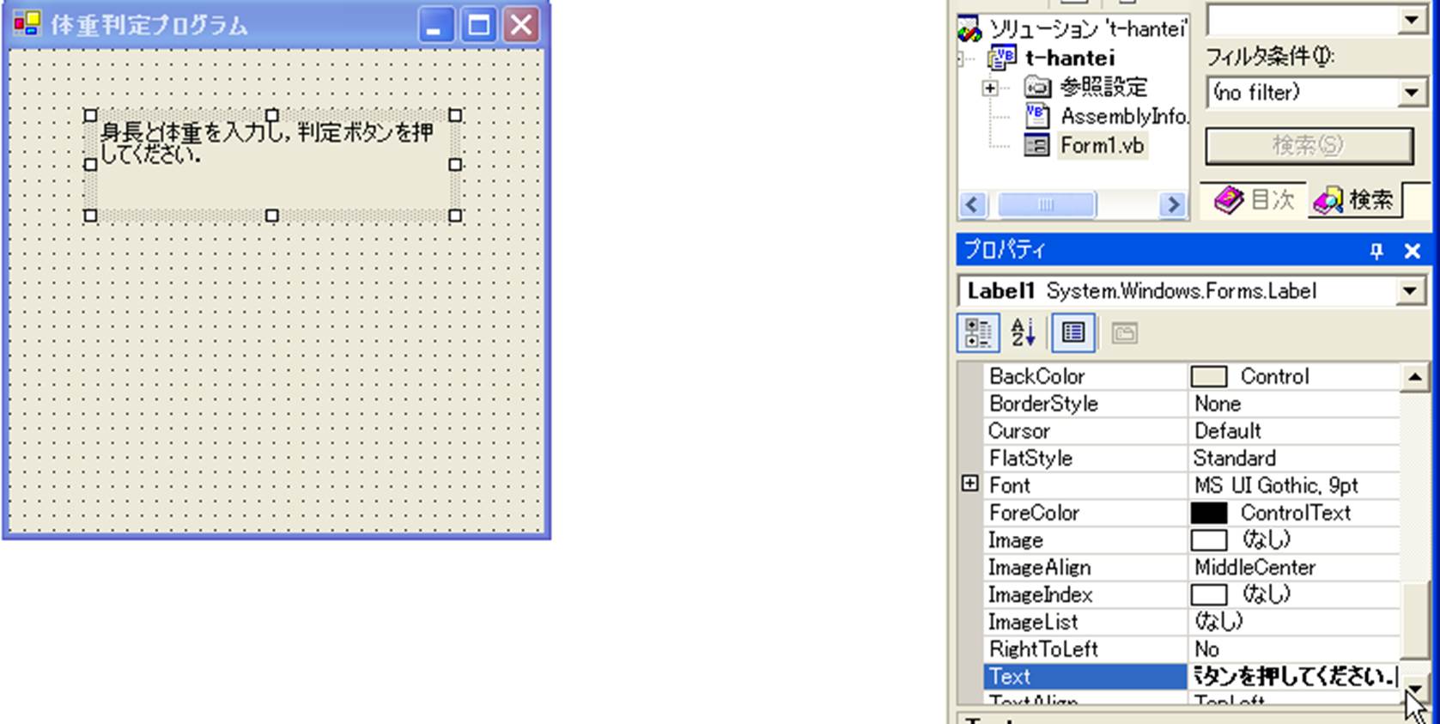Image resolution: width=1440 pixels, height=724 pixels.
Task: Select the t-hantei project node
Action: pyautogui.click(x=1069, y=58)
